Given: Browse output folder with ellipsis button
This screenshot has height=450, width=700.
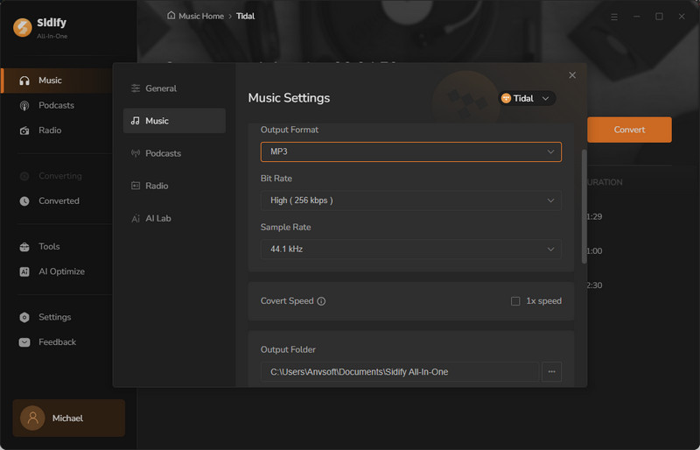Looking at the screenshot, I should point(551,372).
